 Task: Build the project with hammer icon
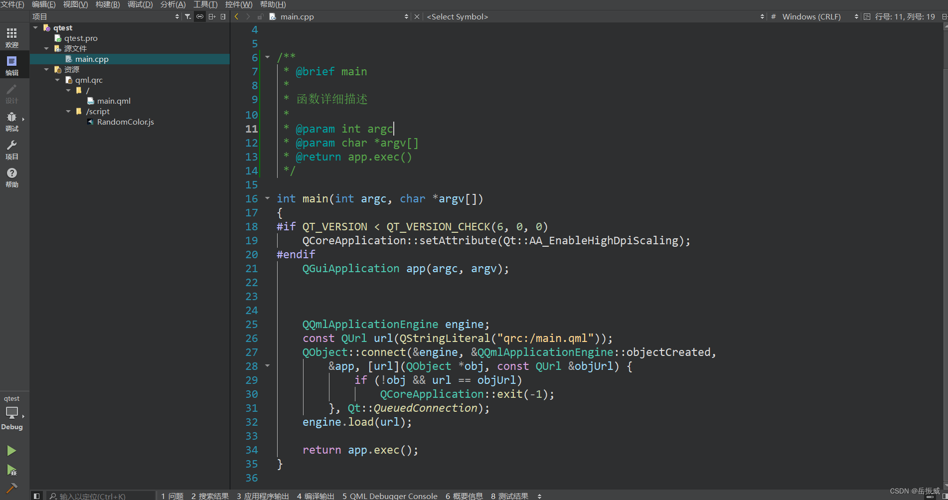tap(11, 488)
